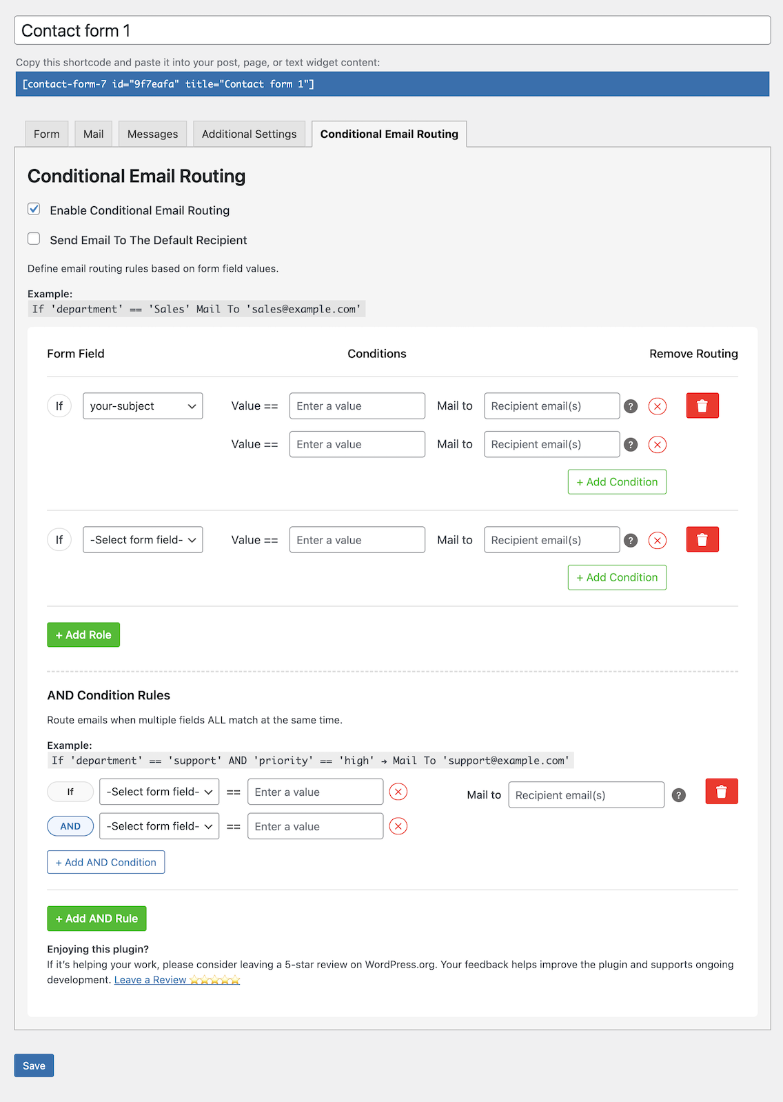This screenshot has height=1102, width=783.
Task: Save the contact form settings
Action: (34, 1065)
